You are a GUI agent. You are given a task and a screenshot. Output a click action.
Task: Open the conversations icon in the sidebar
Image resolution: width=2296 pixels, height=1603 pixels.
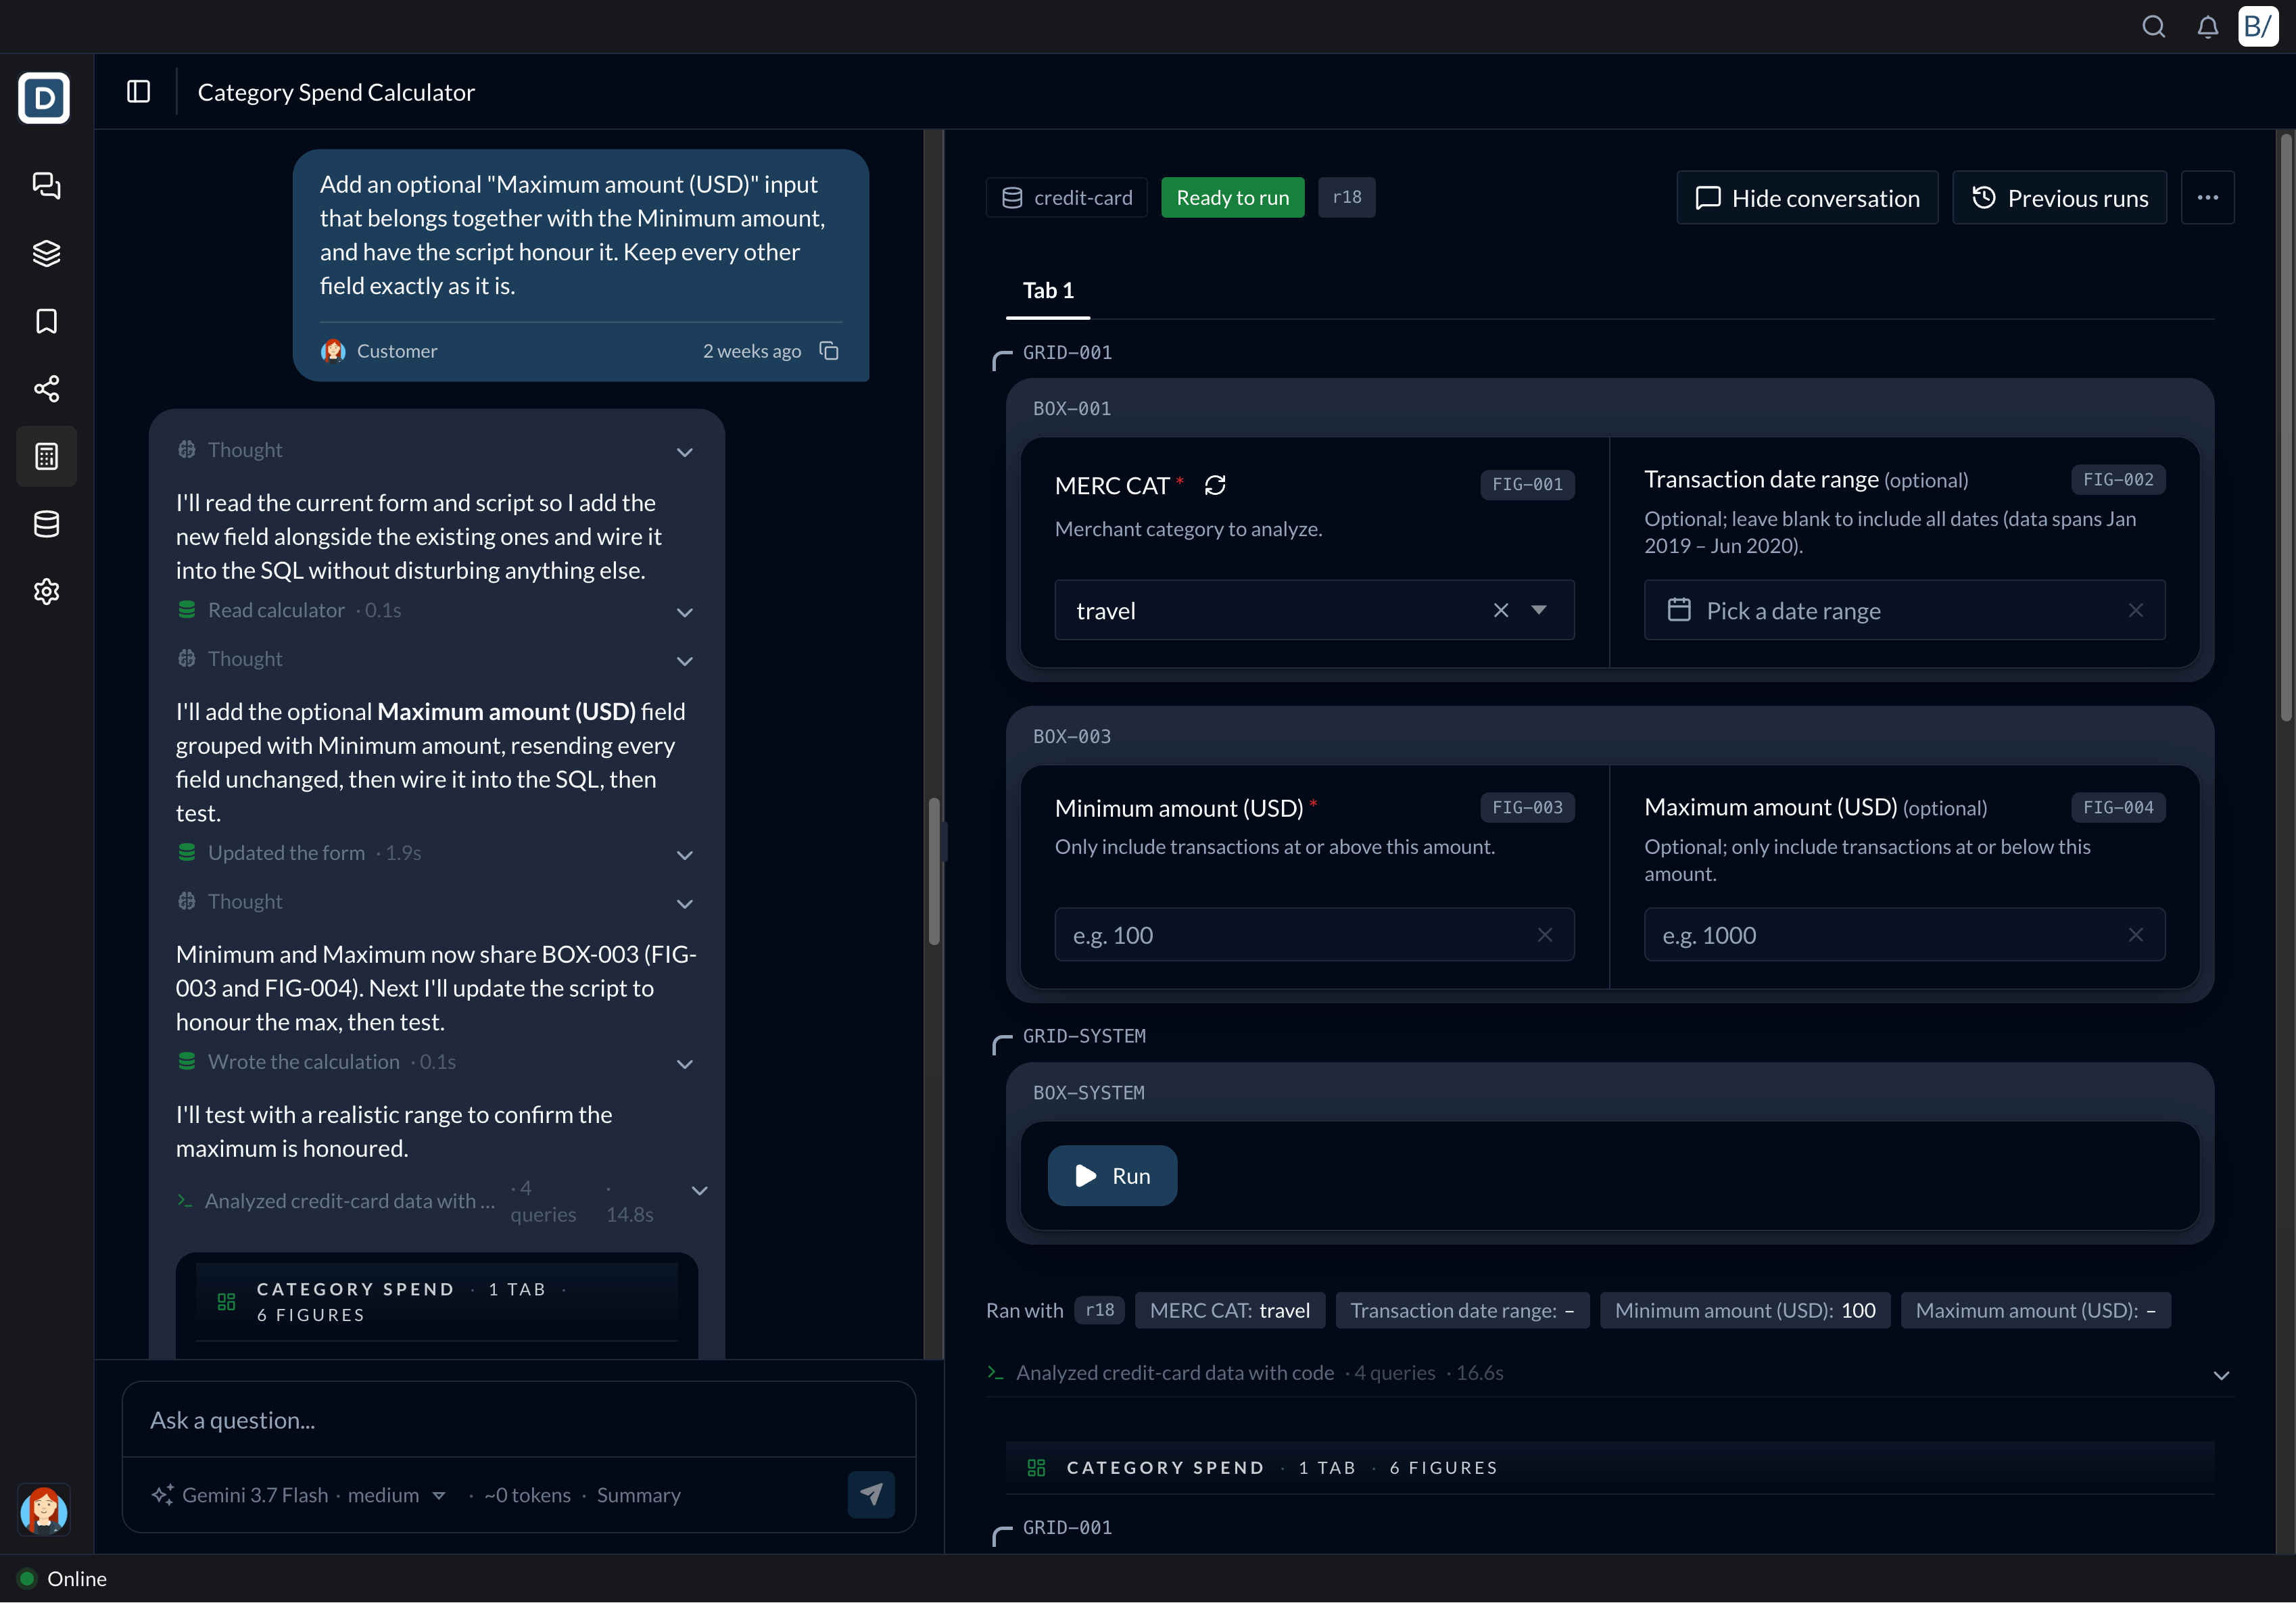coord(46,186)
